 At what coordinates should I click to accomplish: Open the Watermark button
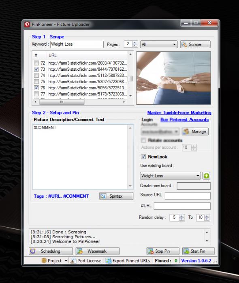[98, 251]
